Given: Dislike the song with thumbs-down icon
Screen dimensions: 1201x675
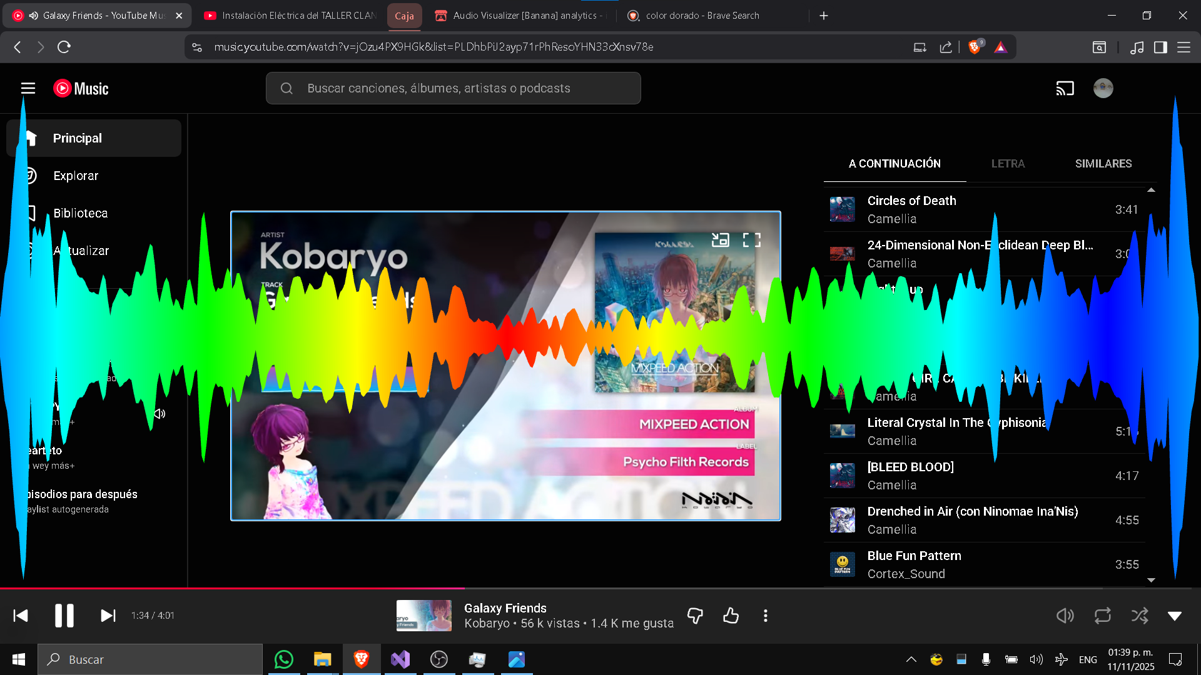Looking at the screenshot, I should 695,616.
